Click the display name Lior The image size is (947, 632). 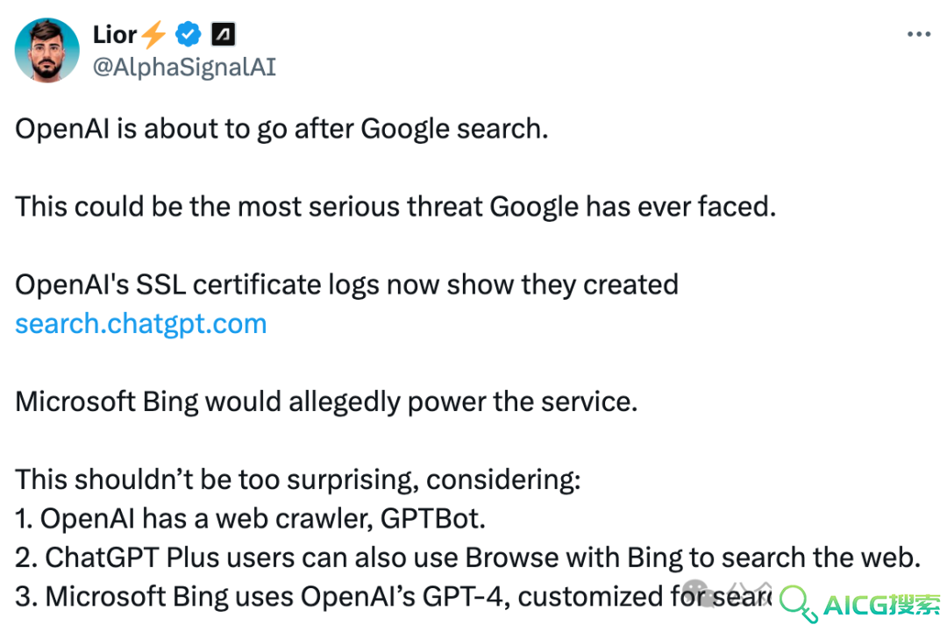click(x=115, y=34)
